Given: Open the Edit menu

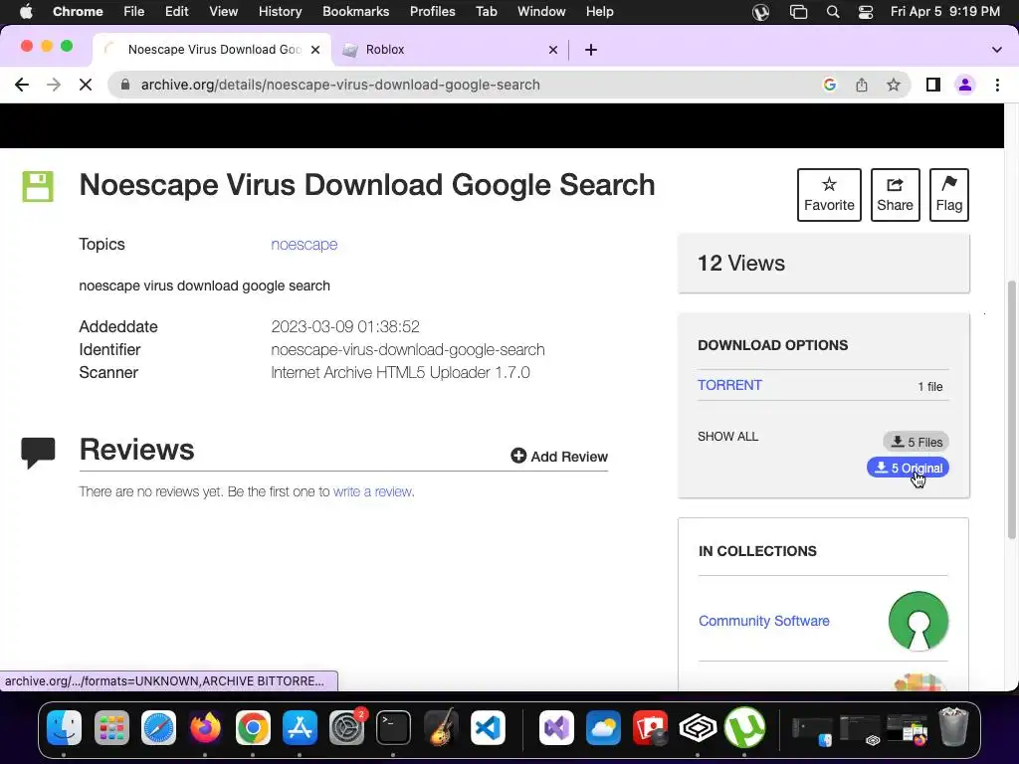Looking at the screenshot, I should (176, 12).
